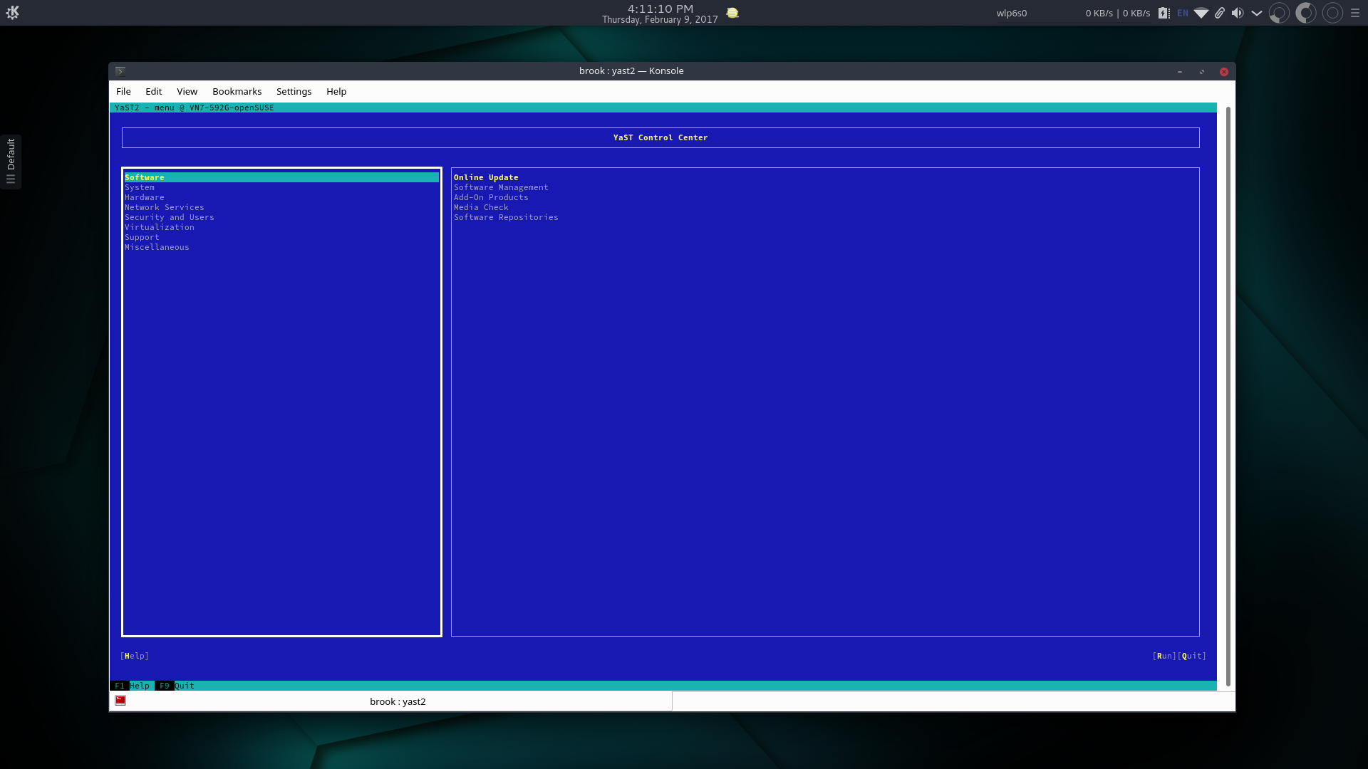Open the KDE application launcher icon

point(12,12)
